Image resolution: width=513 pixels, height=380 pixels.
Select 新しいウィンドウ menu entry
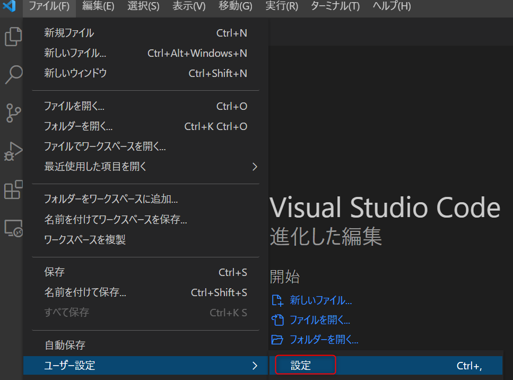click(145, 73)
